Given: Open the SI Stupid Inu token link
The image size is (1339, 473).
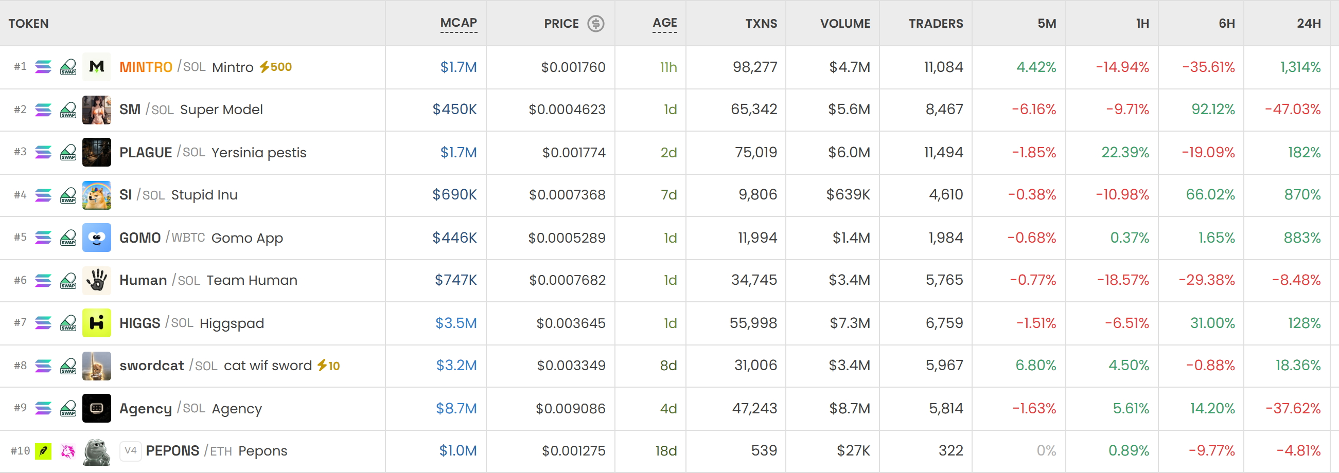Looking at the screenshot, I should [x=178, y=195].
